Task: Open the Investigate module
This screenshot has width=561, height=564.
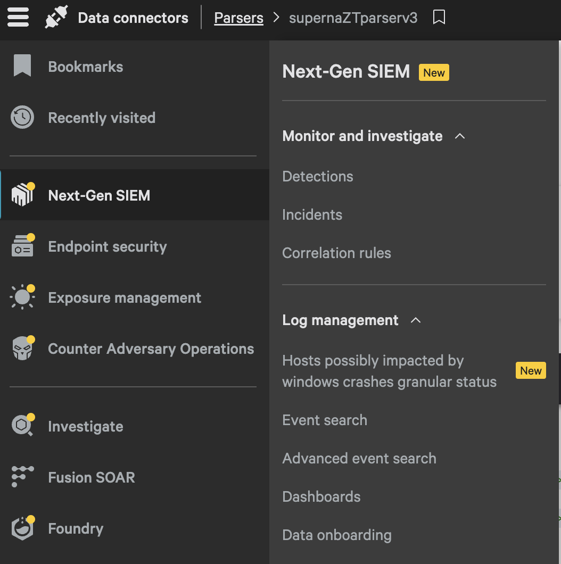Action: pyautogui.click(x=85, y=426)
